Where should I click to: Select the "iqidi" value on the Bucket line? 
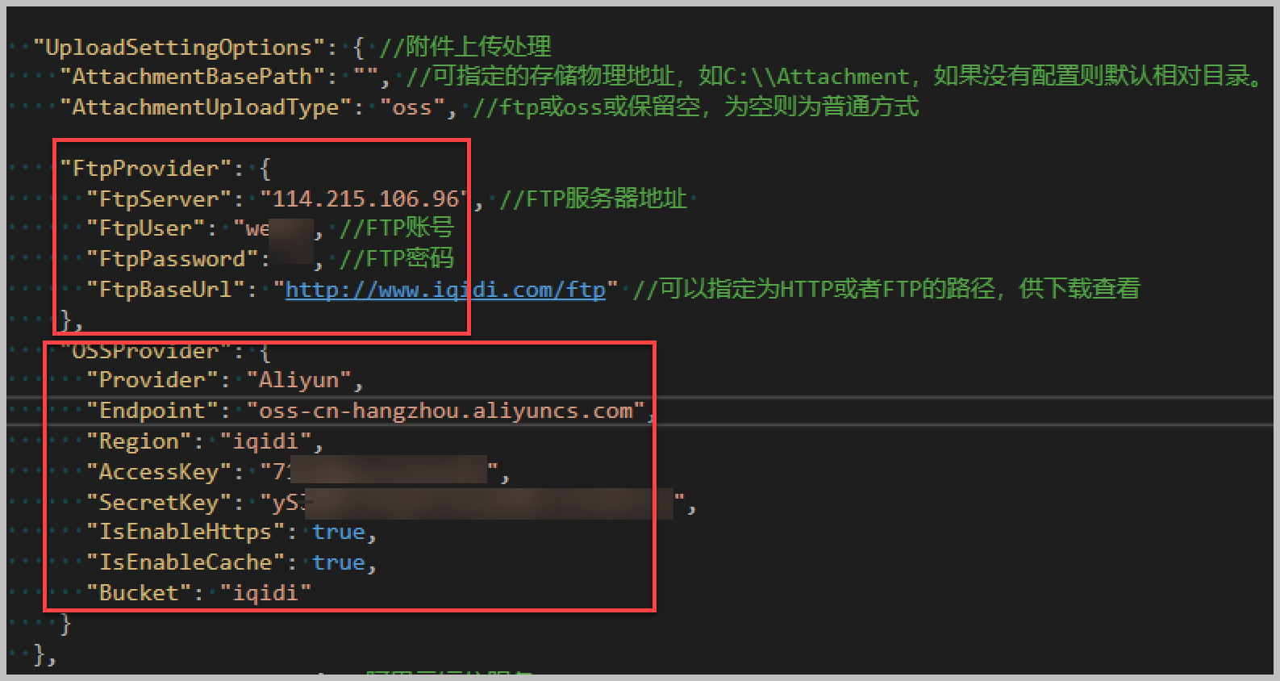265,593
